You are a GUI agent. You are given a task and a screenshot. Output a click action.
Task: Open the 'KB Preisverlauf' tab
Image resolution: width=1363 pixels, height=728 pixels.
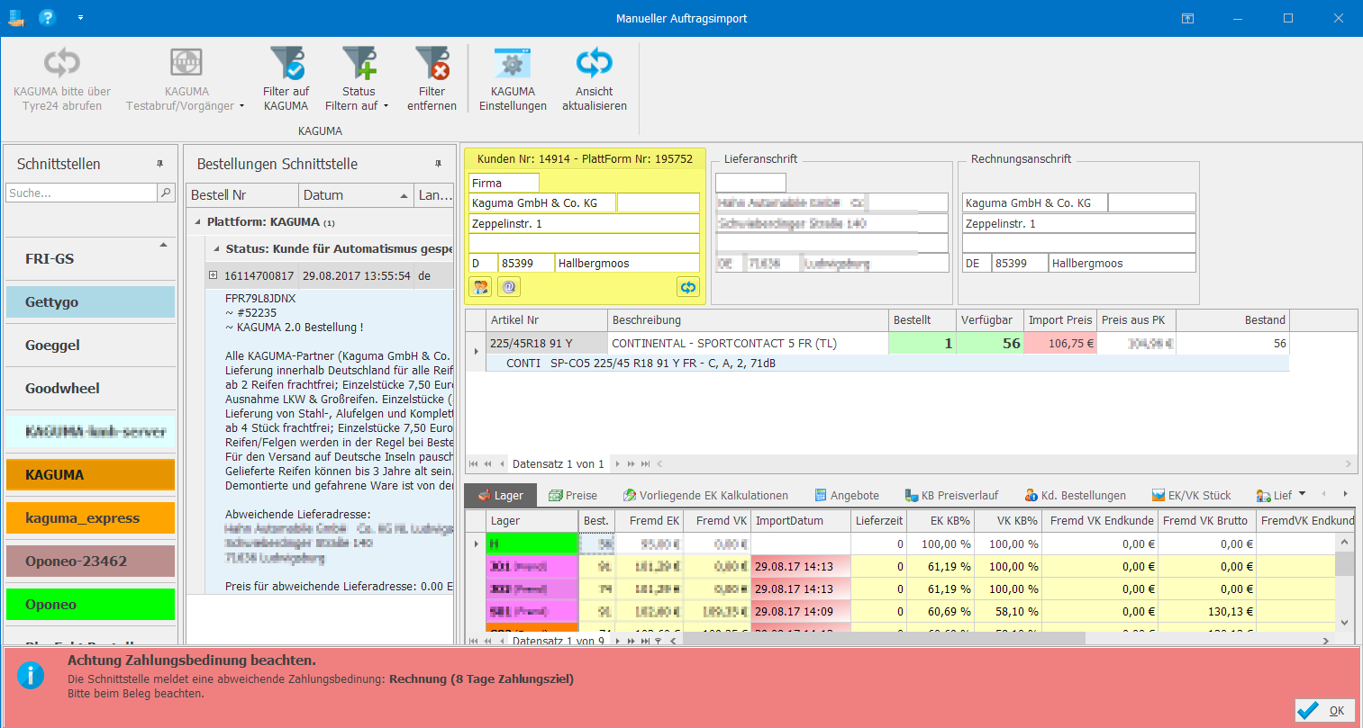coord(951,495)
